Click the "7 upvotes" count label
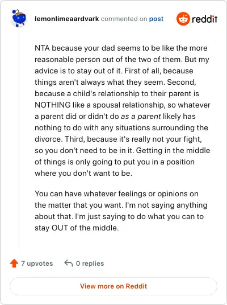 point(37,263)
